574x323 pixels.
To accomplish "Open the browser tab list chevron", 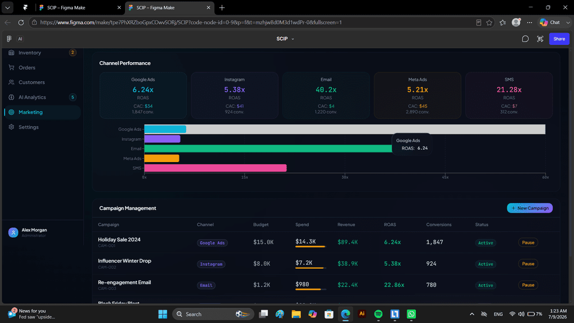I will click(7, 7).
